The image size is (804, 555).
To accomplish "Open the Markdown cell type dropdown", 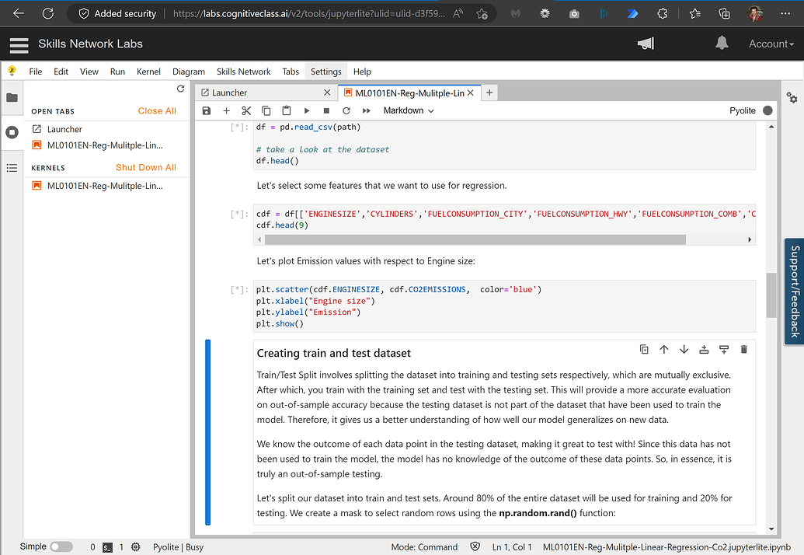I will point(409,111).
